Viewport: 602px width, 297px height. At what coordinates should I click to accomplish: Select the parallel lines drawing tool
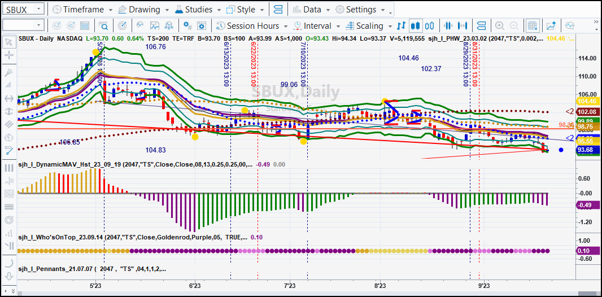[x=8, y=124]
